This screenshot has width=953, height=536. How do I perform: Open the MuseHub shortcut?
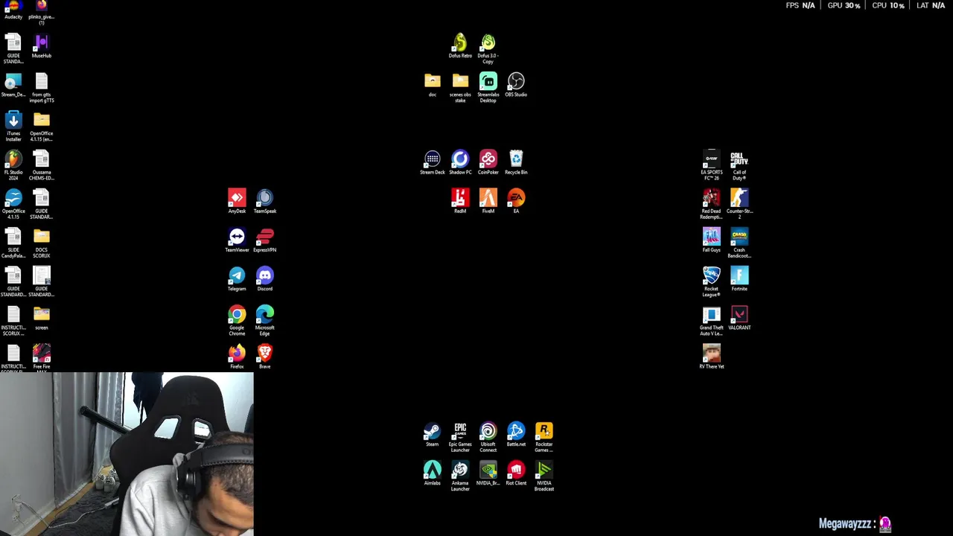click(42, 47)
